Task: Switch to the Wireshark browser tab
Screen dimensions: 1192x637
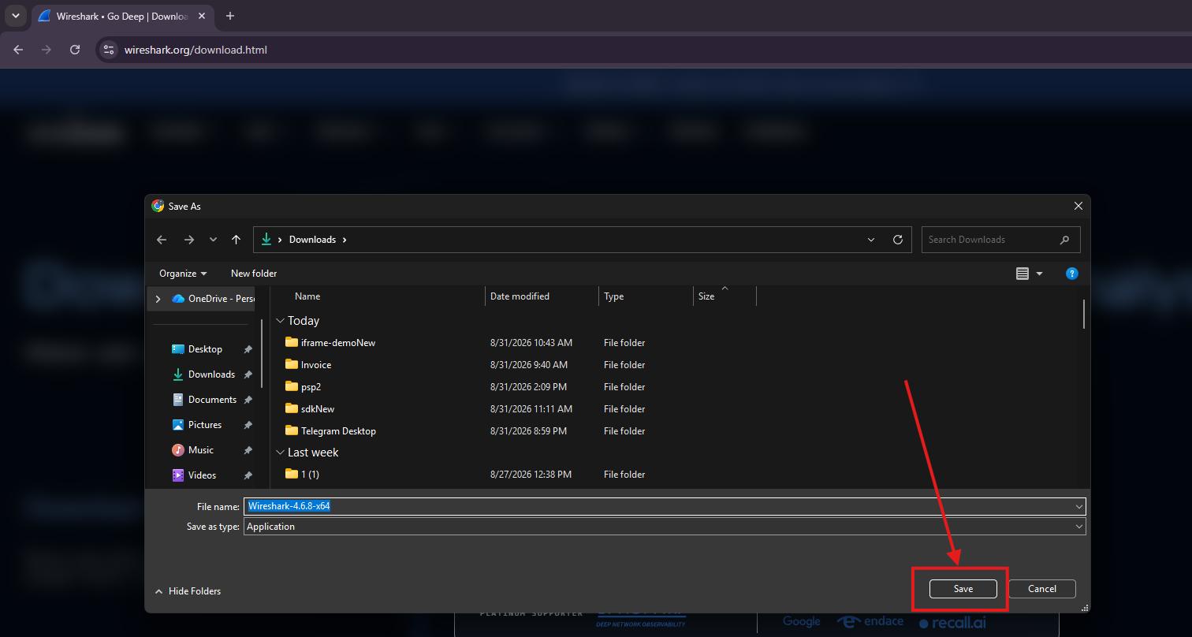Action: pyautogui.click(x=122, y=16)
